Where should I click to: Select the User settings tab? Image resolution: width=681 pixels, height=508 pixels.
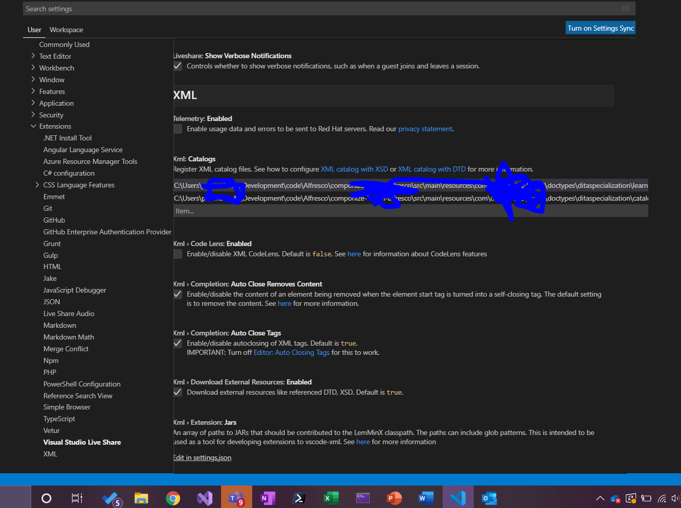(x=34, y=30)
